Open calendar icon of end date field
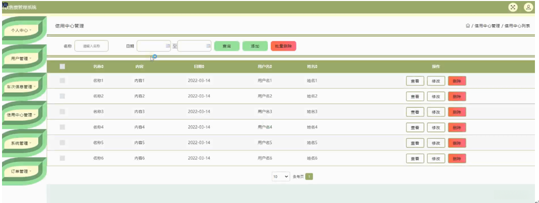This screenshot has height=203, width=539. pos(208,46)
